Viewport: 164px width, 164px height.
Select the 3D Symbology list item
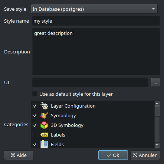click(x=93, y=125)
